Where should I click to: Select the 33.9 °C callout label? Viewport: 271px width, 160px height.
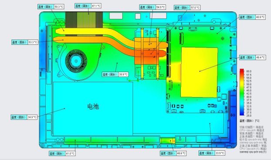[x=212, y=153]
